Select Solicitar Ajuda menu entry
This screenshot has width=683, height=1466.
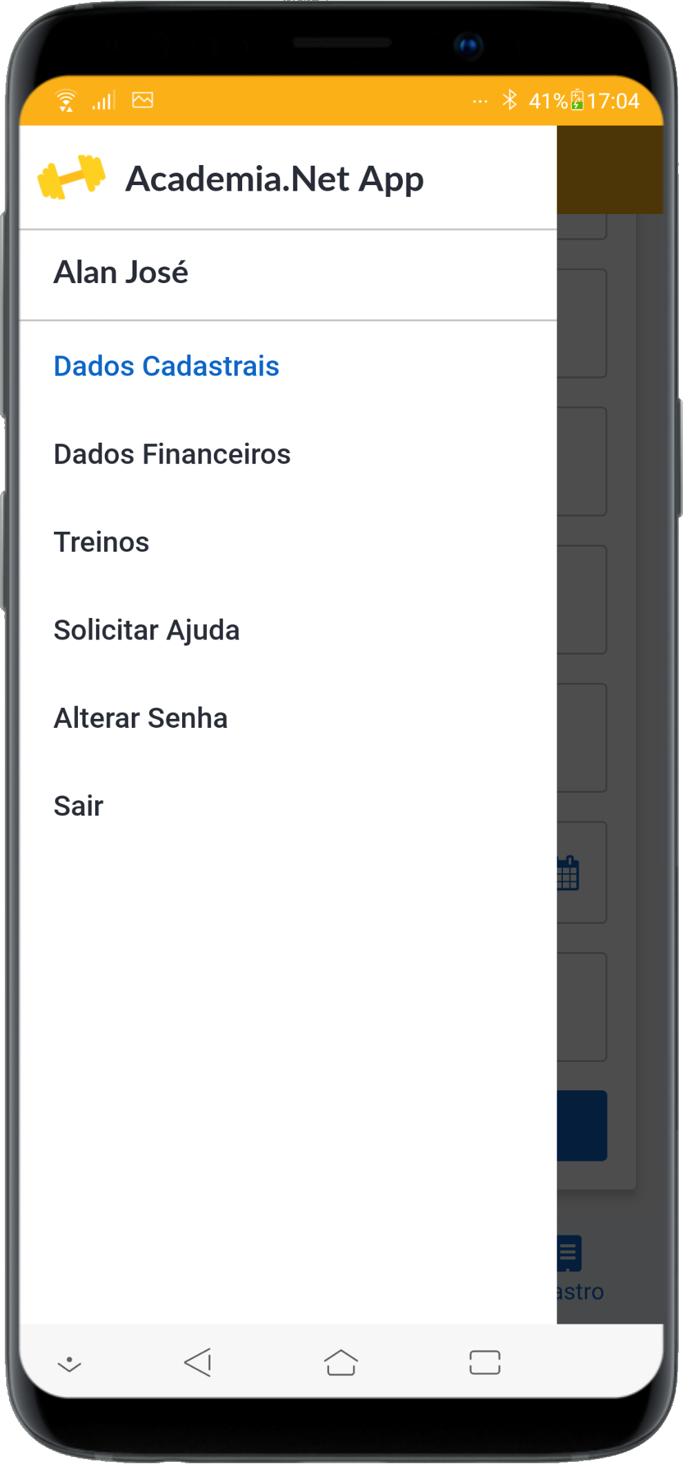(x=146, y=630)
